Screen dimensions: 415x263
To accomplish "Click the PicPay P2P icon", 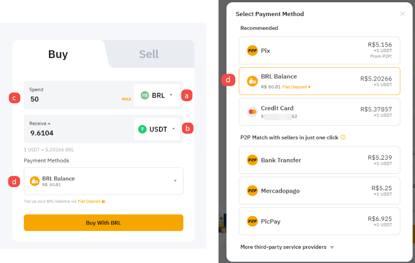I will (252, 221).
